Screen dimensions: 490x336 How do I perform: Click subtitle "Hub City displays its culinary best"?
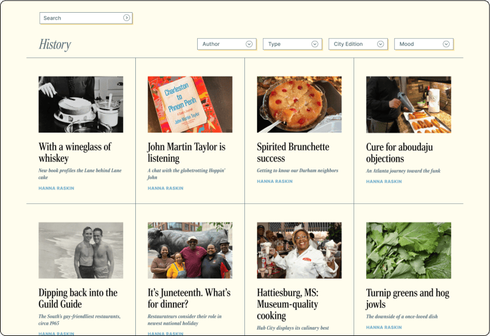click(293, 328)
